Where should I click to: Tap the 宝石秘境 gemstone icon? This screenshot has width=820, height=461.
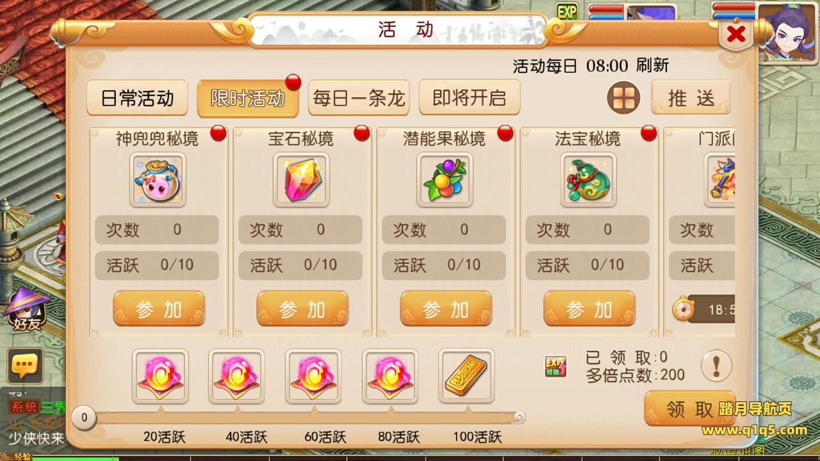301,179
